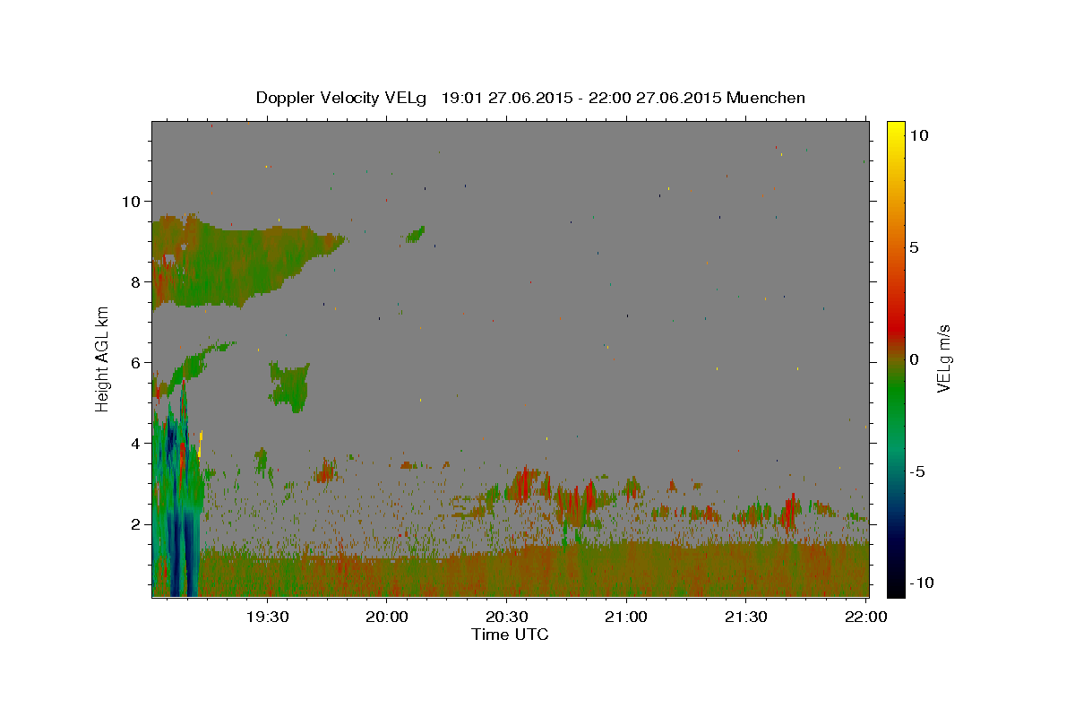Image resolution: width=1075 pixels, height=717 pixels.
Task: Click the colorbar tick label 0
Action: tap(914, 359)
